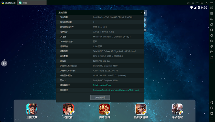Click the 系统信息 dialog title
Screen dimensions: 215x122
[63, 13]
